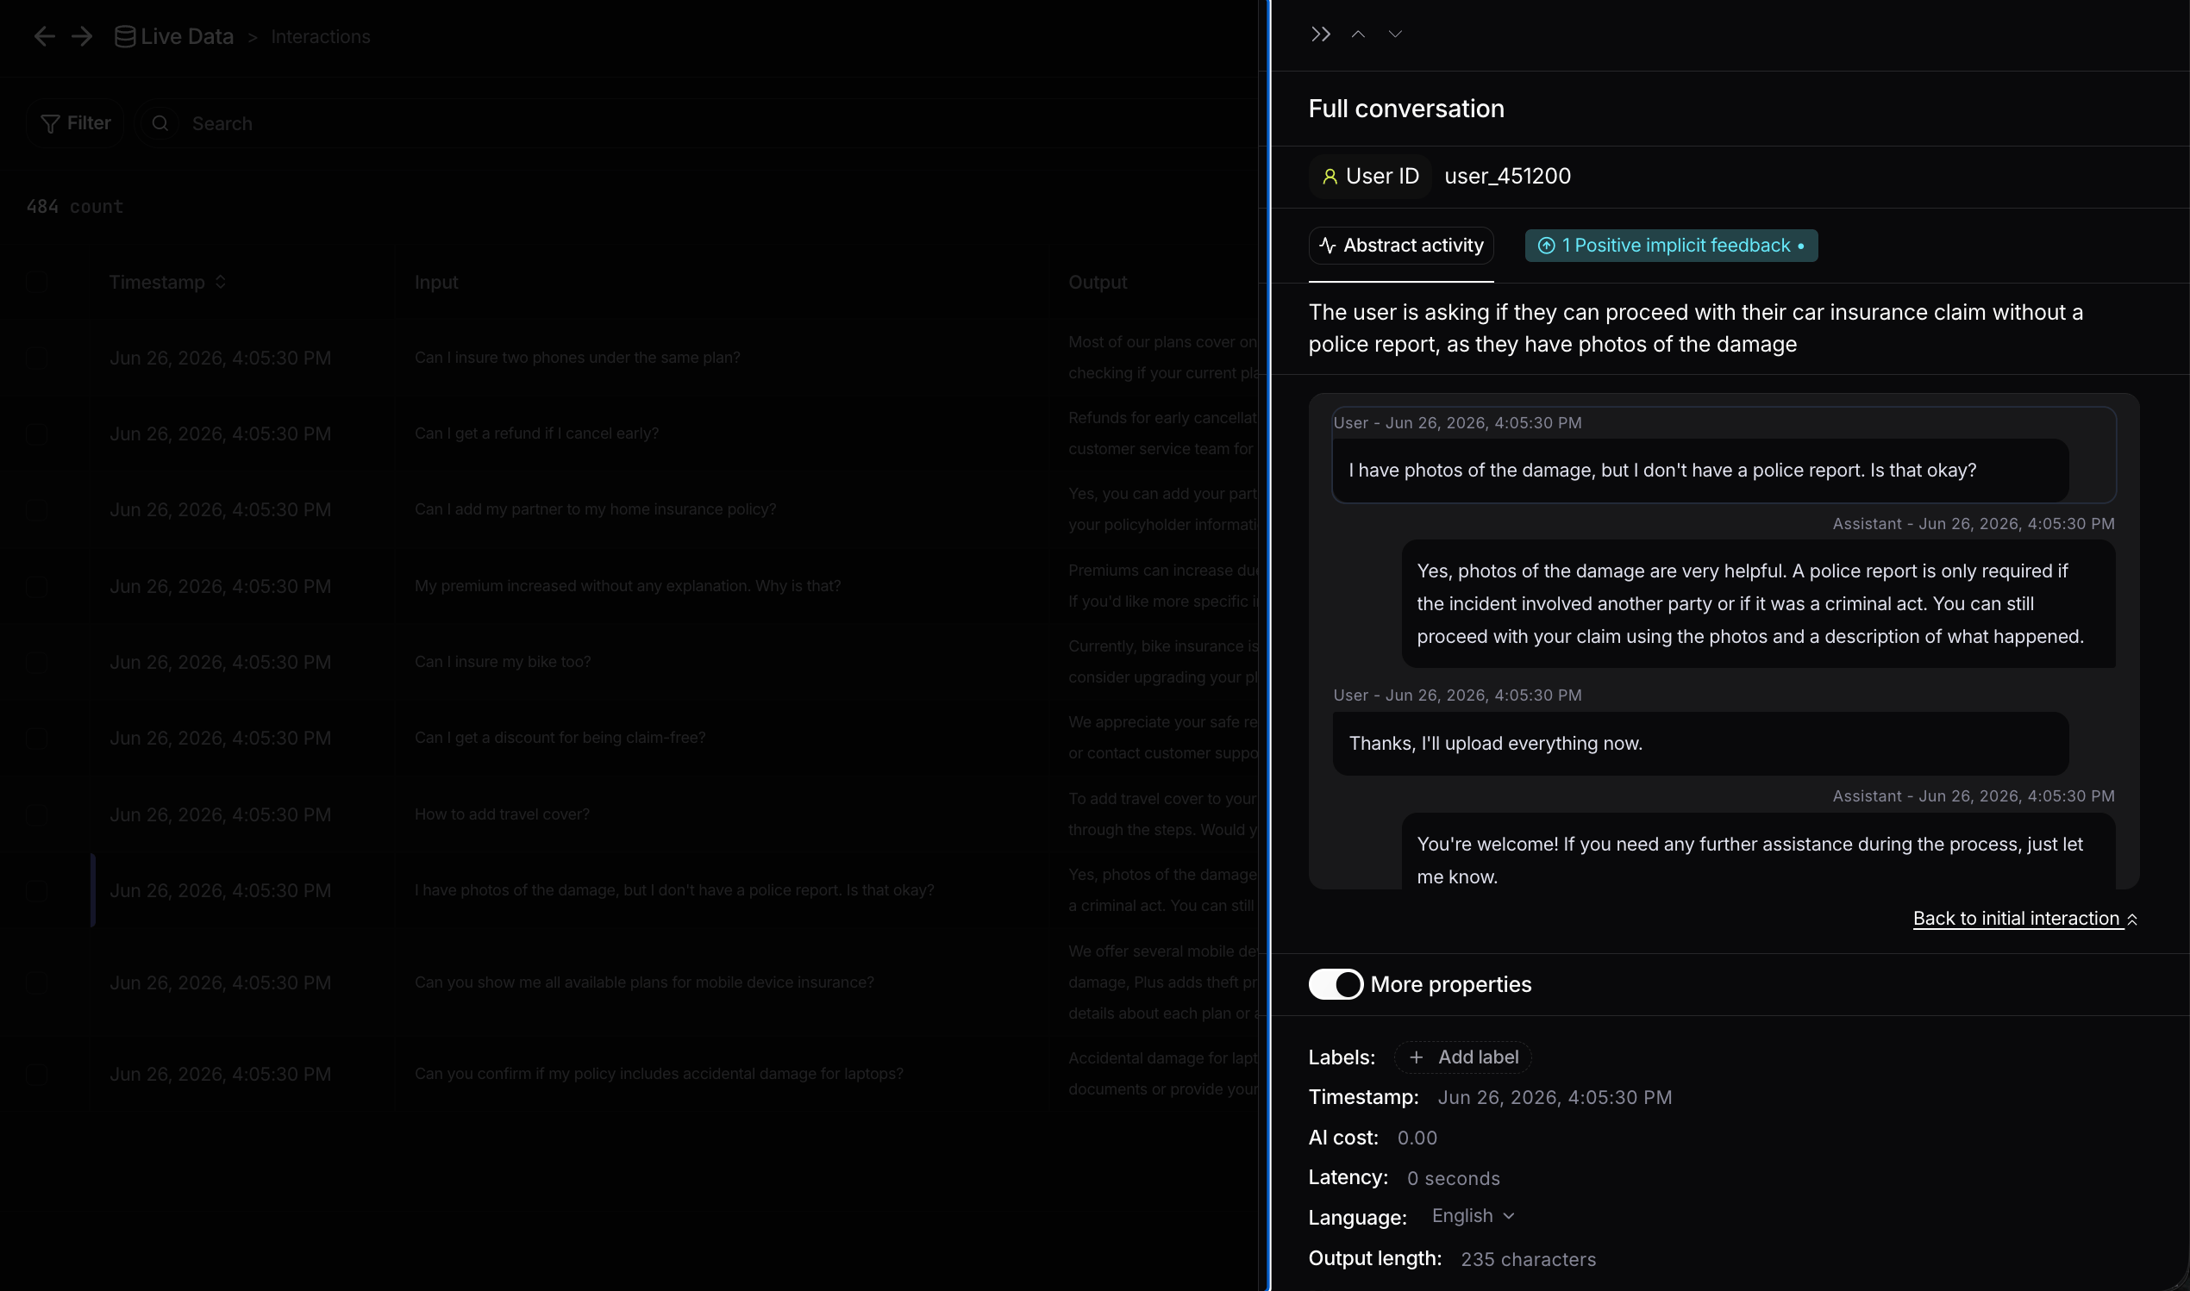Click the Filter button

pyautogui.click(x=76, y=123)
